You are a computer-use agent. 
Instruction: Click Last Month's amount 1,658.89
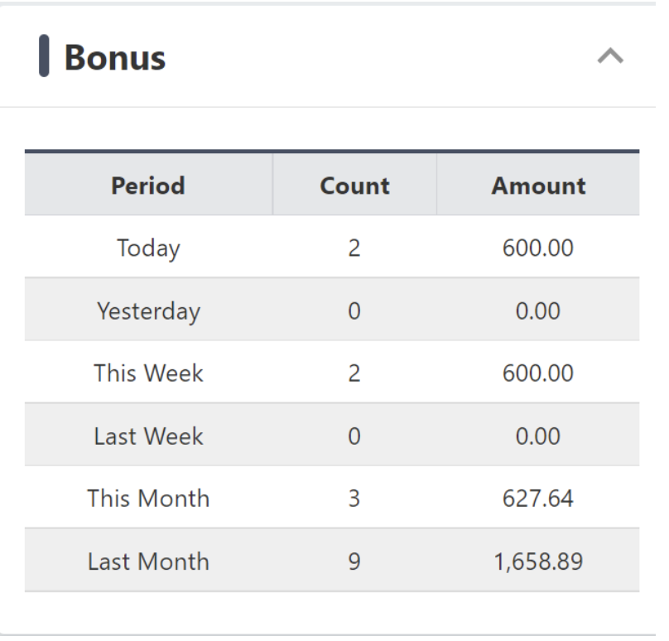(538, 561)
